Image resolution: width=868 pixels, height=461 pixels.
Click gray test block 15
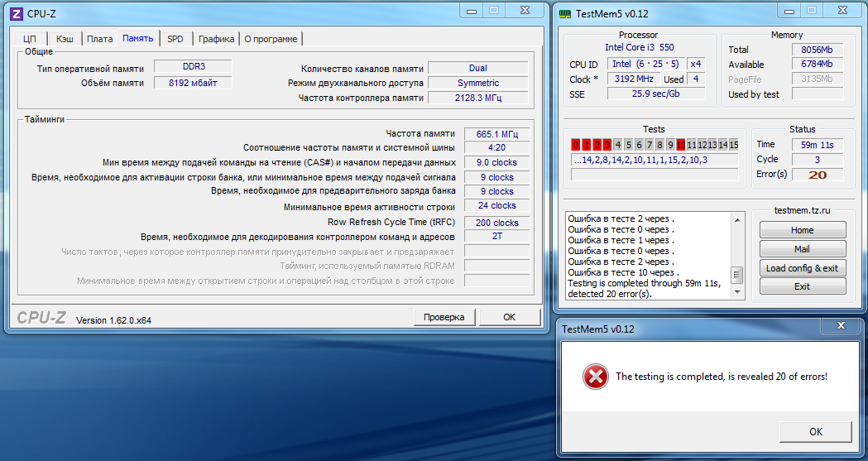[733, 145]
